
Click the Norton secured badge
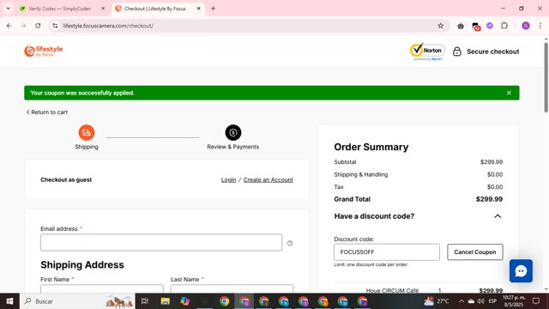pyautogui.click(x=427, y=51)
